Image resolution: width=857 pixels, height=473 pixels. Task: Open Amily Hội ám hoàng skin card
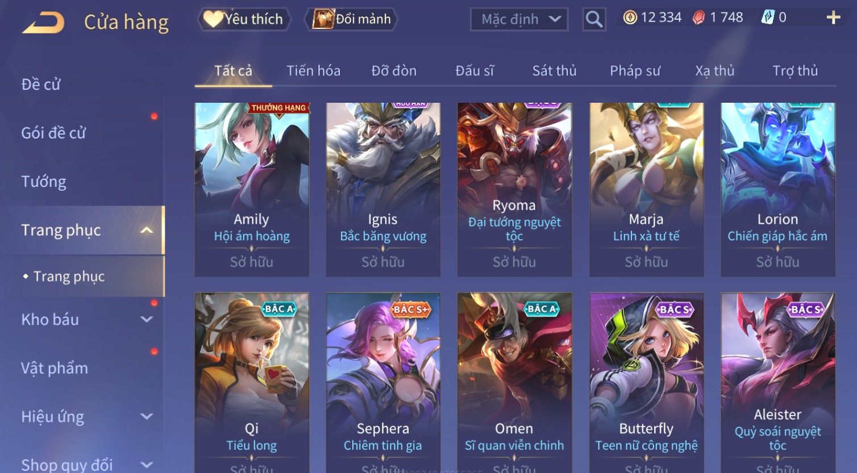252,190
